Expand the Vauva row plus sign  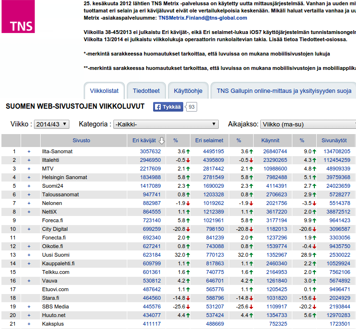29,281
